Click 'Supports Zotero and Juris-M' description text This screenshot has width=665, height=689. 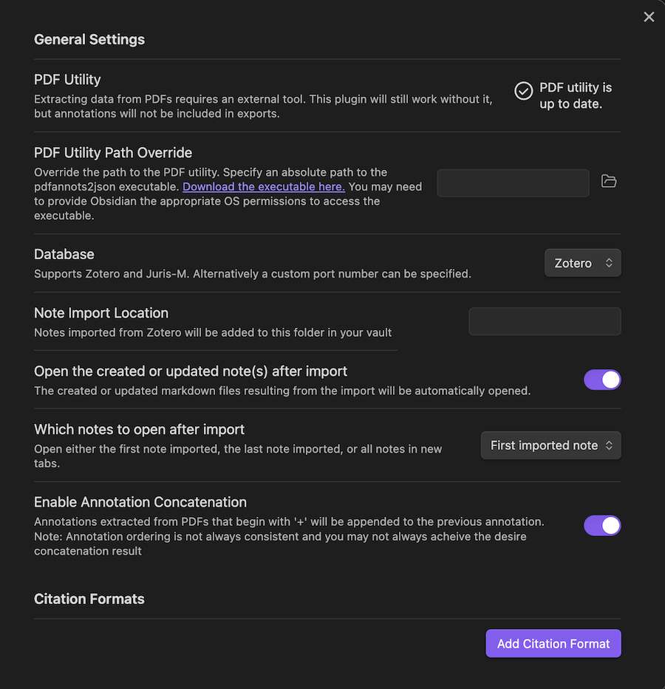252,274
